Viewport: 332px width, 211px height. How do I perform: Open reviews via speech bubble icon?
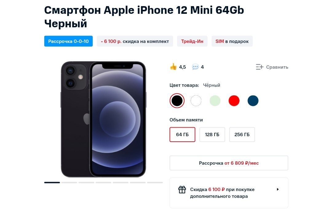click(x=195, y=67)
